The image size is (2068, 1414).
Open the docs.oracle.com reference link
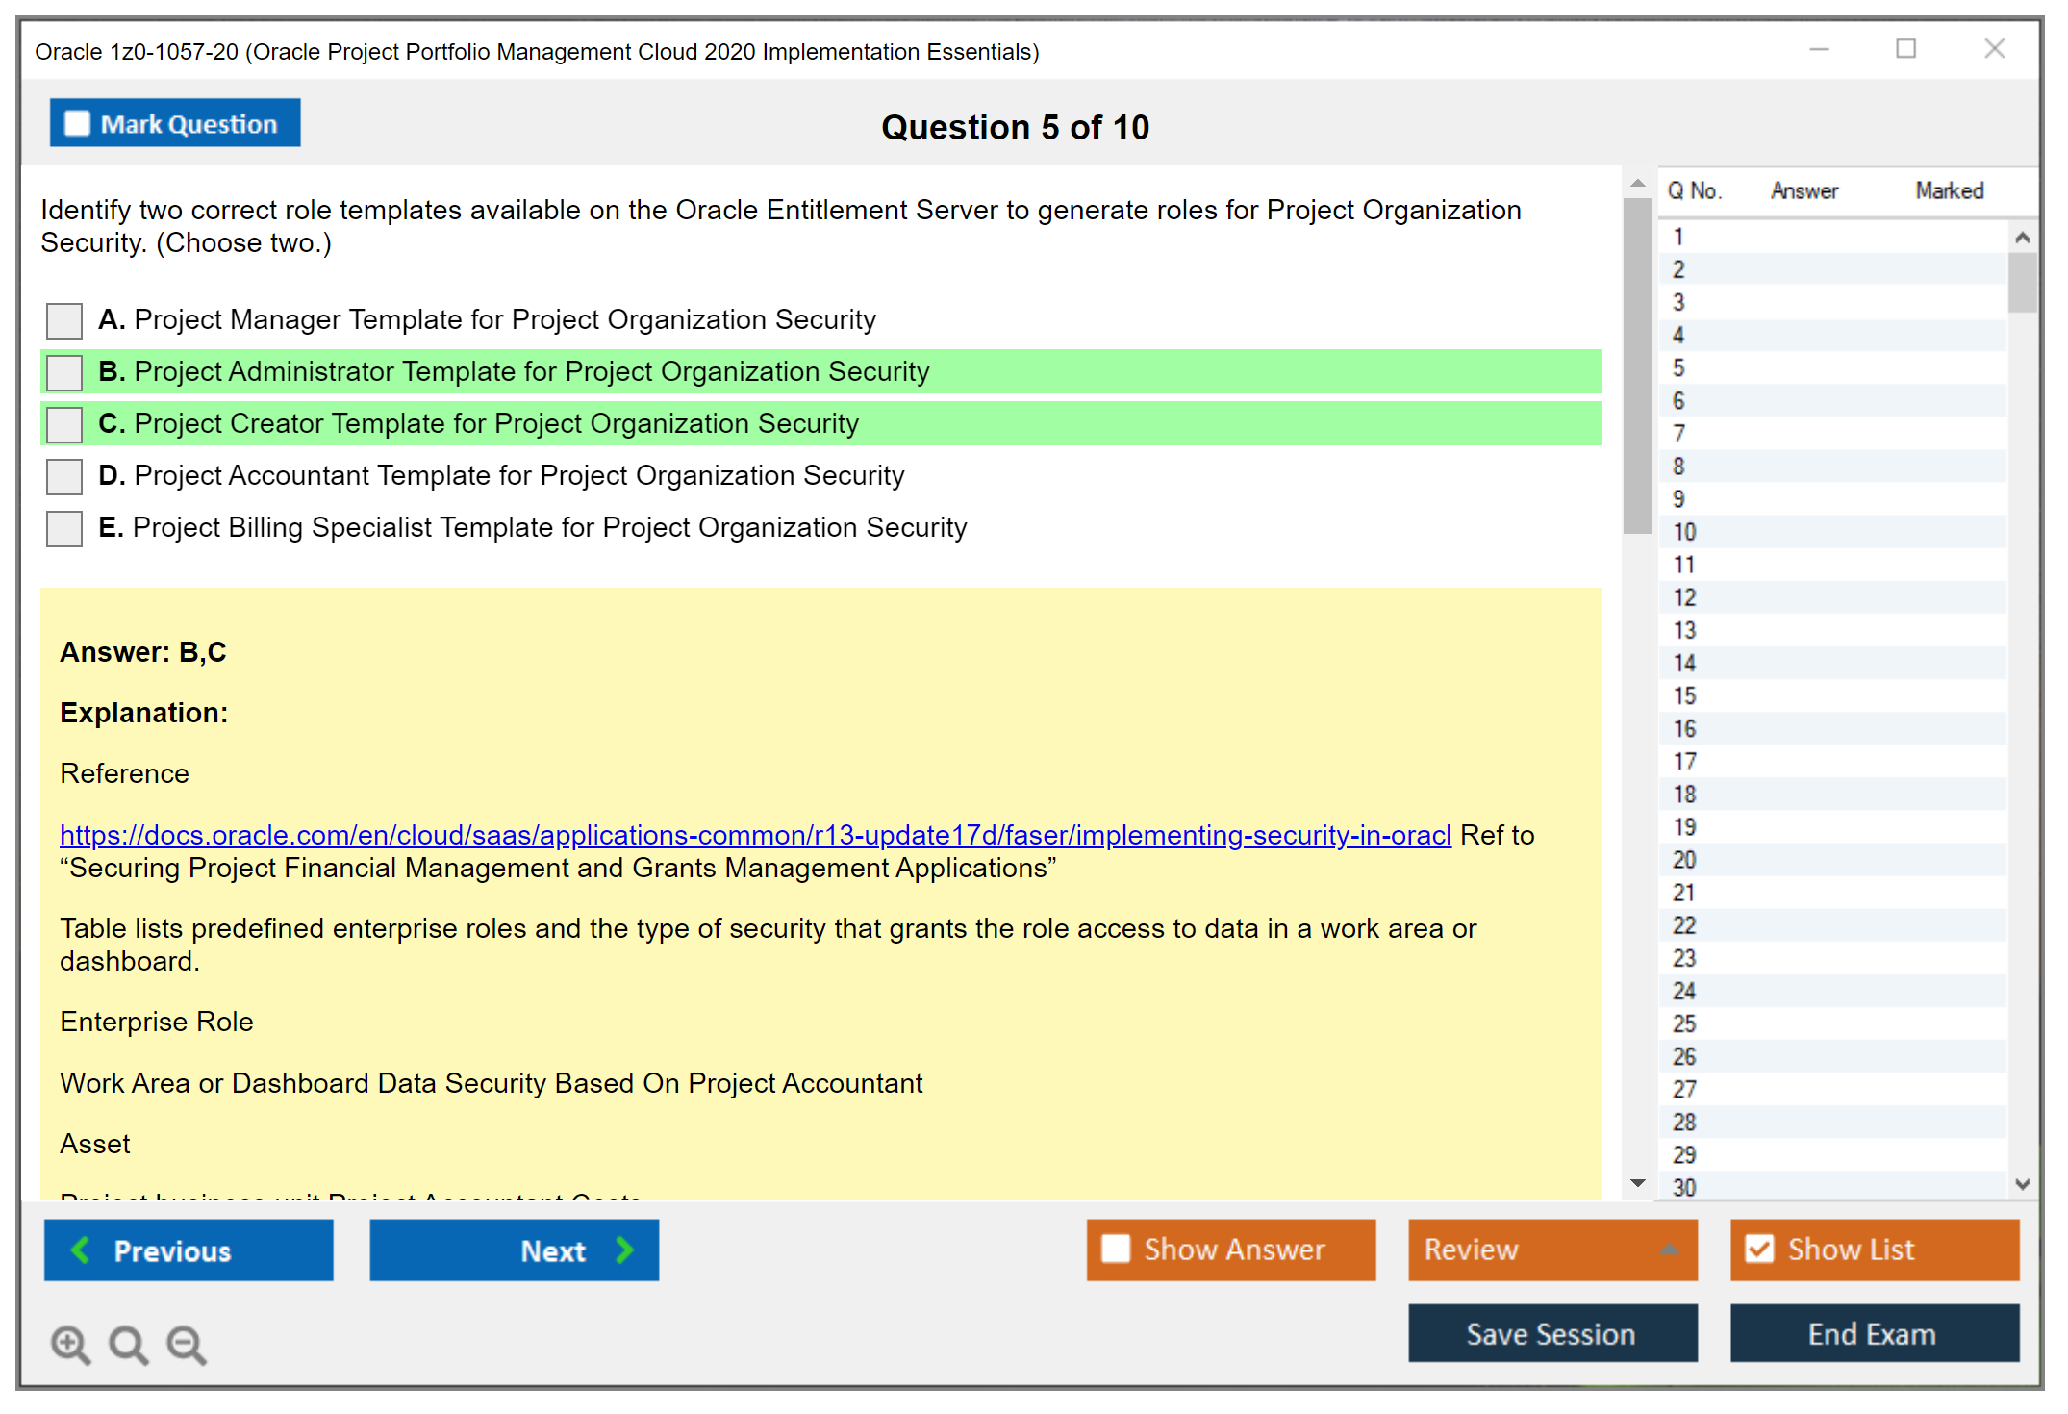755,835
